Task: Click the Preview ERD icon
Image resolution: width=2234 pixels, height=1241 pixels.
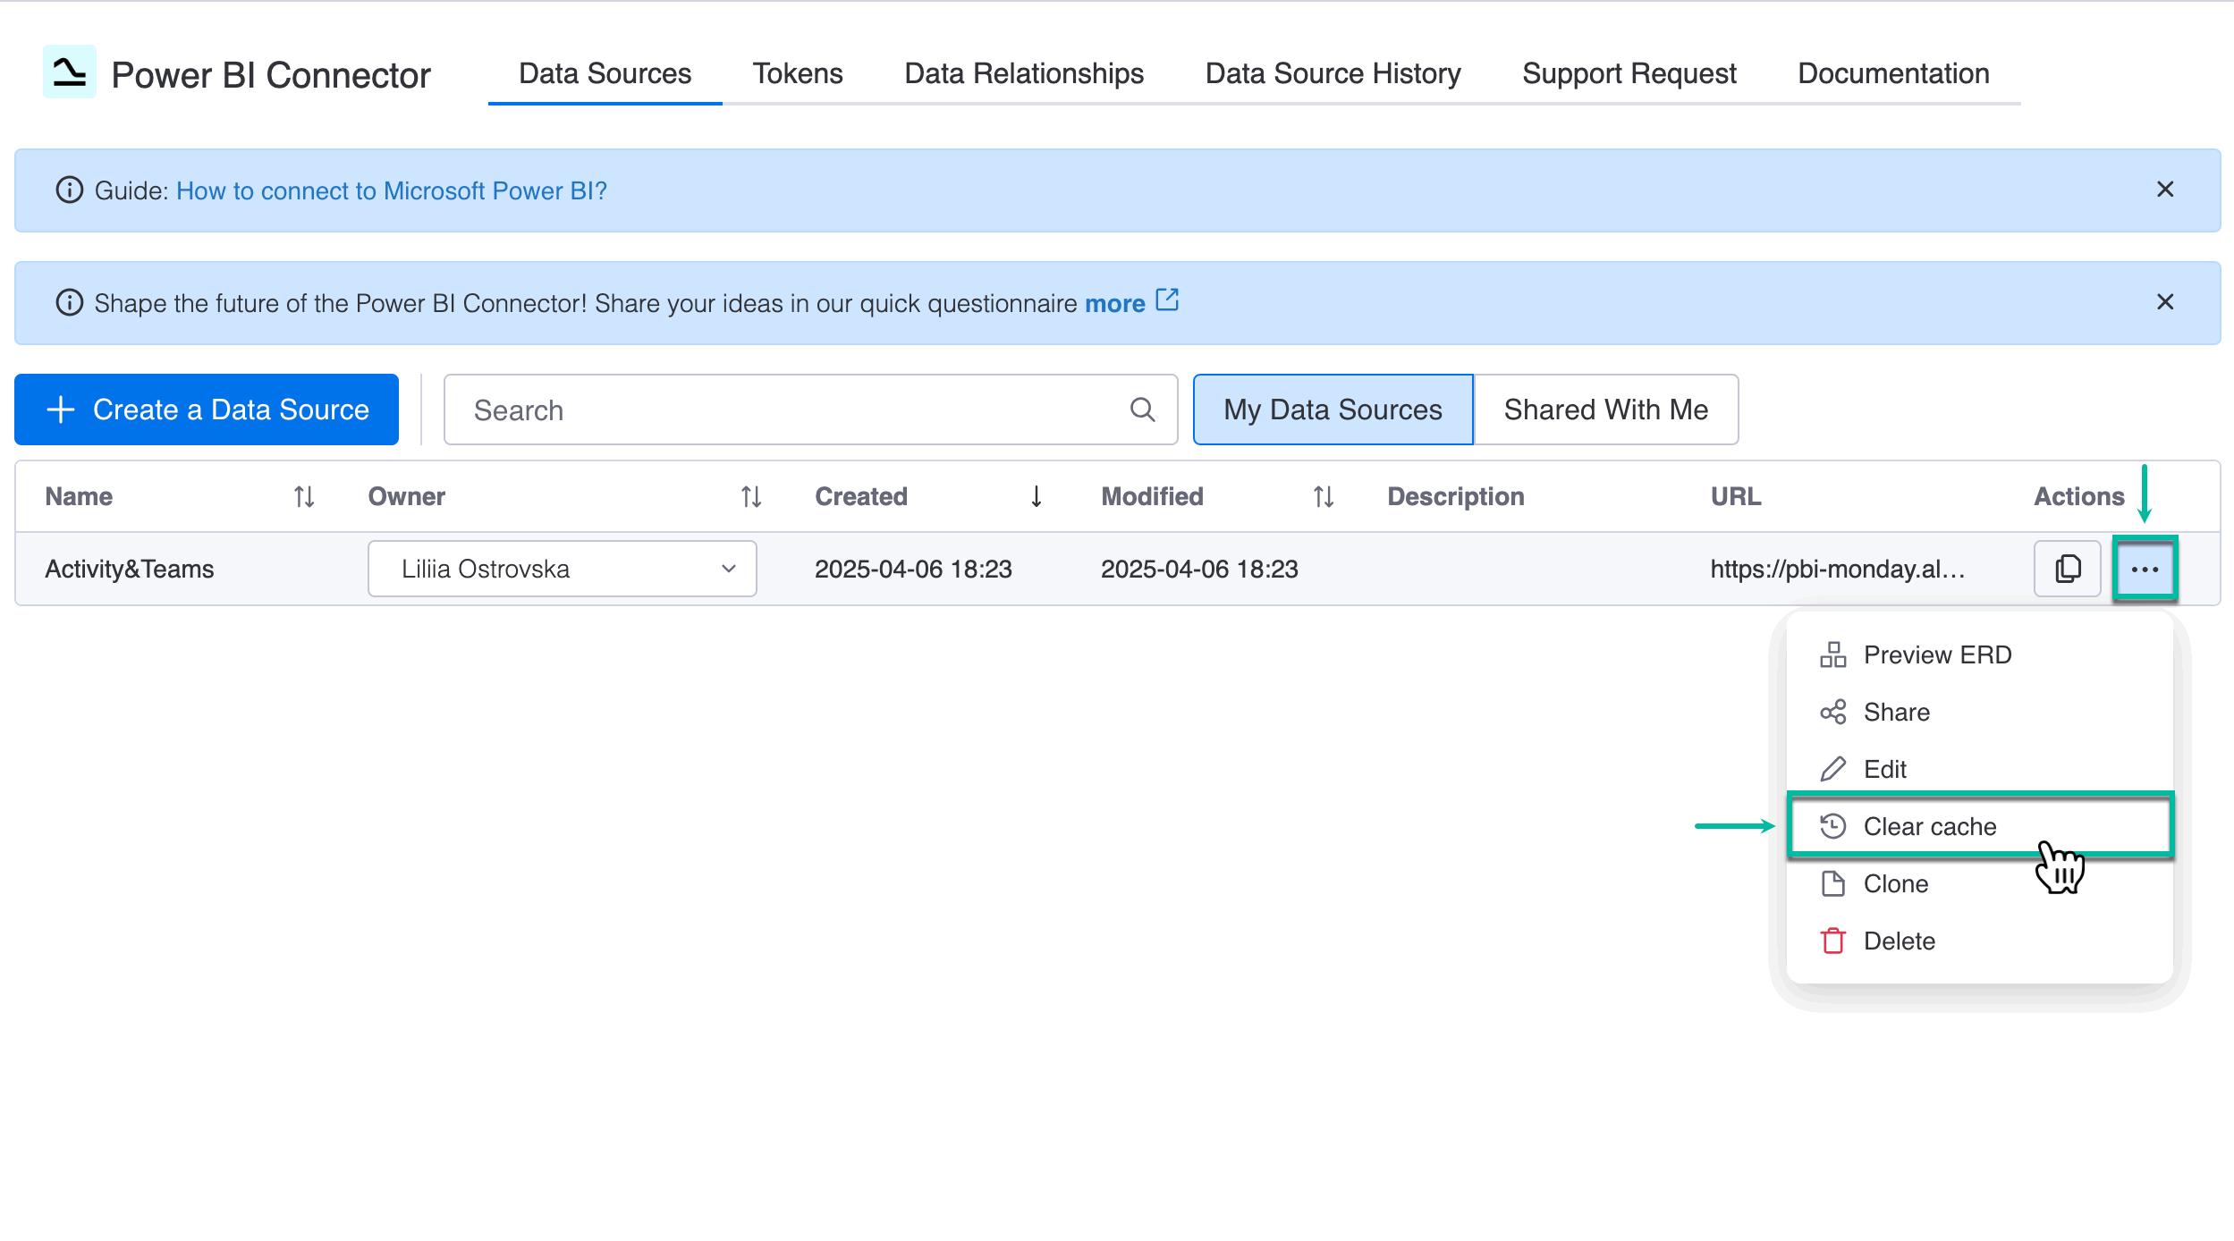Action: coord(1833,654)
